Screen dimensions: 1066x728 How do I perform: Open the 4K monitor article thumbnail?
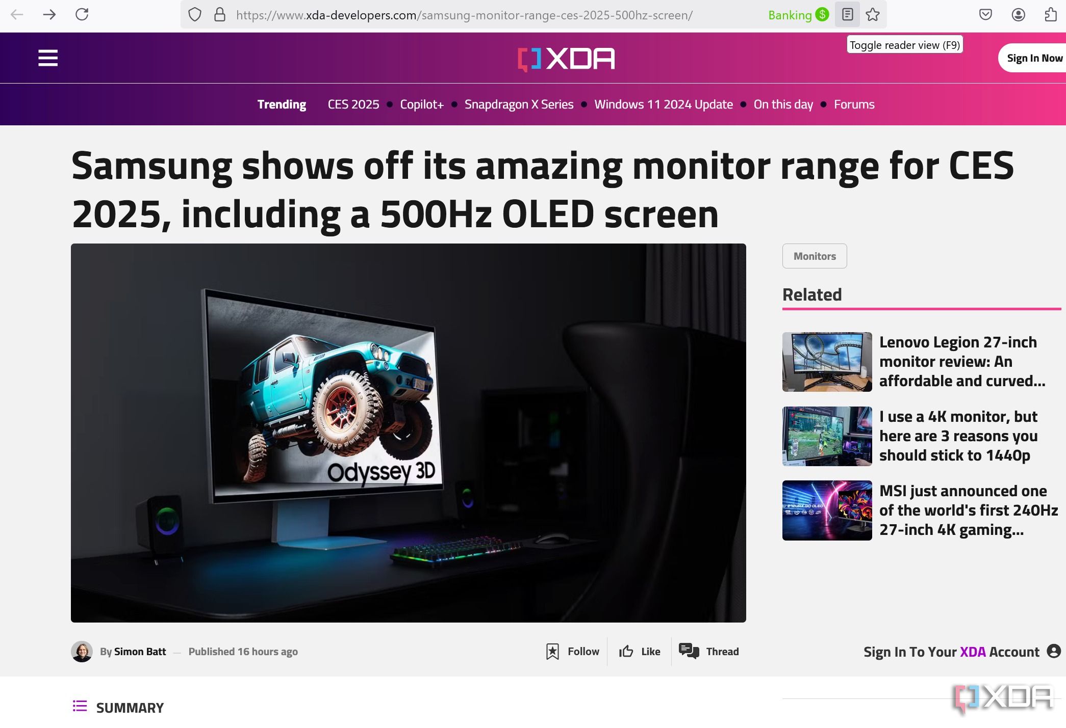pos(827,436)
